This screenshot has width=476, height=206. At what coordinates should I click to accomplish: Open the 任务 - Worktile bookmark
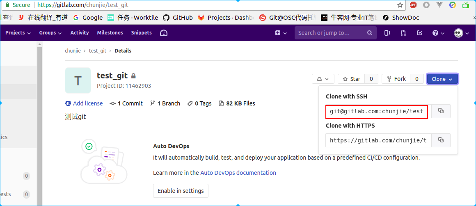pyautogui.click(x=133, y=18)
